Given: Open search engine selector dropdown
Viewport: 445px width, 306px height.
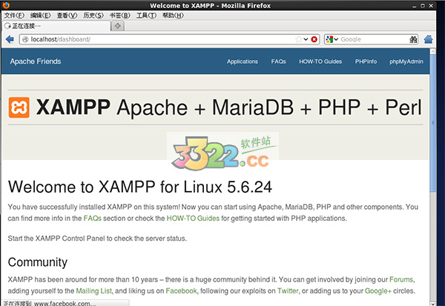Looking at the screenshot, I should point(332,39).
